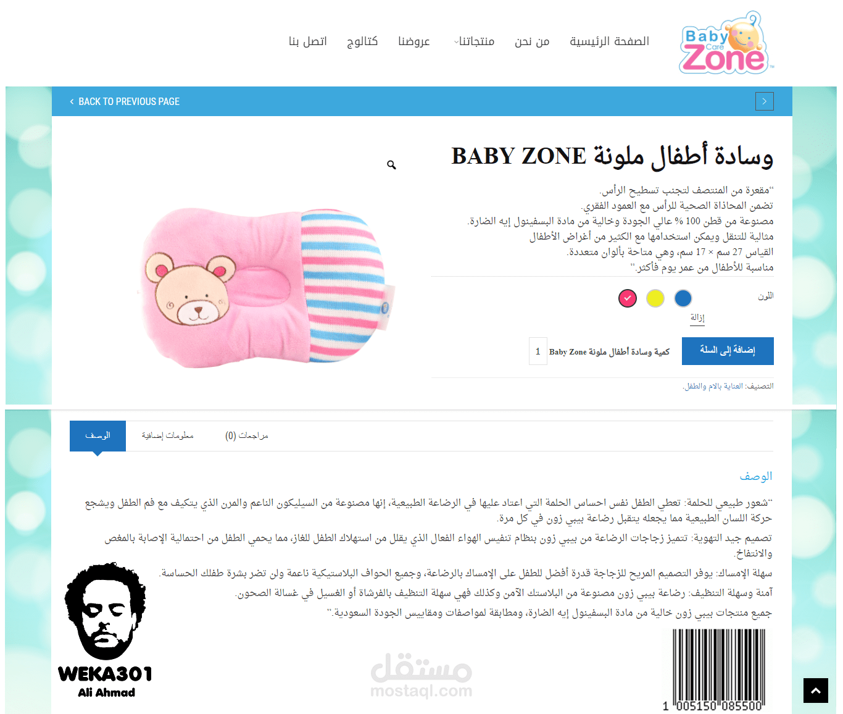Image resolution: width=843 pixels, height=714 pixels.
Task: Expand the منتجاتنا products dropdown menu
Action: (x=475, y=41)
